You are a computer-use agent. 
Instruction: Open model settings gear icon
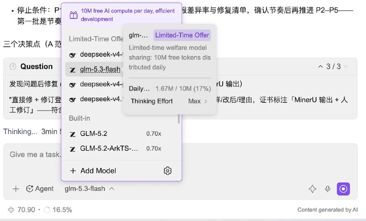pos(167,171)
